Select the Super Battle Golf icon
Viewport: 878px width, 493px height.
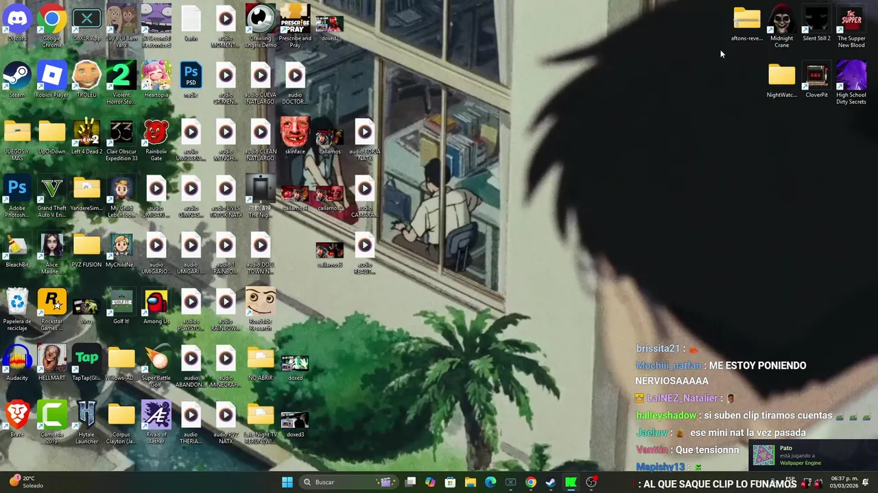(x=156, y=366)
